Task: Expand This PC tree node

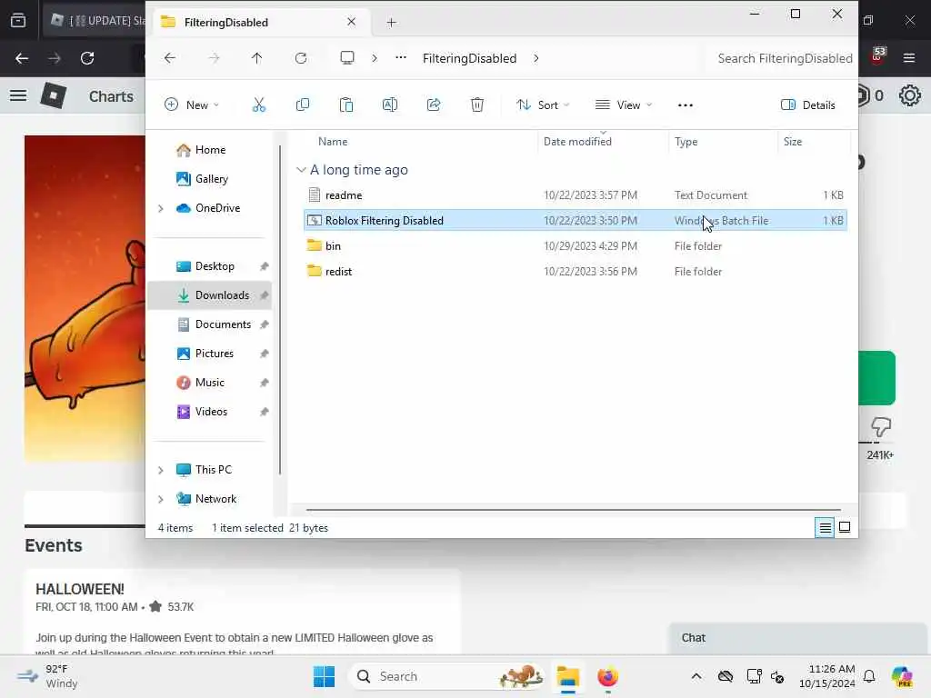Action: (160, 470)
